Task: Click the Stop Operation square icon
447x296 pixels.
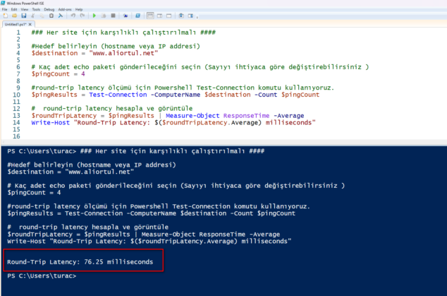Action: pyautogui.click(x=113, y=16)
